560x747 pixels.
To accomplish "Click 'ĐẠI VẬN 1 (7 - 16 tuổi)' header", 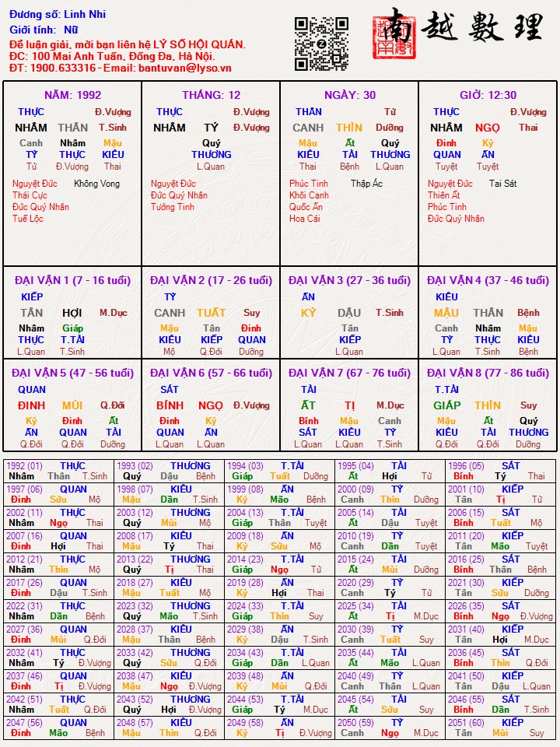I will click(x=72, y=280).
